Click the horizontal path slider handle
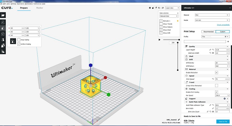Image resolution: width=232 pixels, height=126 pixels. click(179, 39)
